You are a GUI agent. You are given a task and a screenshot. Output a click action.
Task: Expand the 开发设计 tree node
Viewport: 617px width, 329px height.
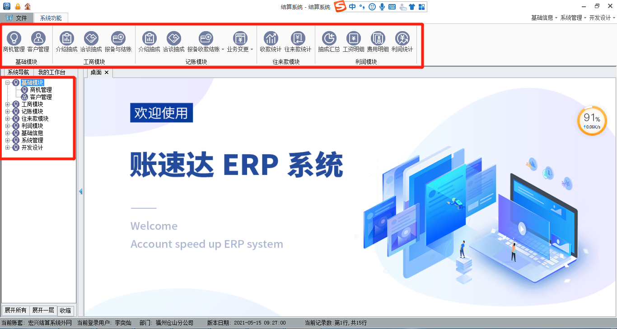point(7,147)
